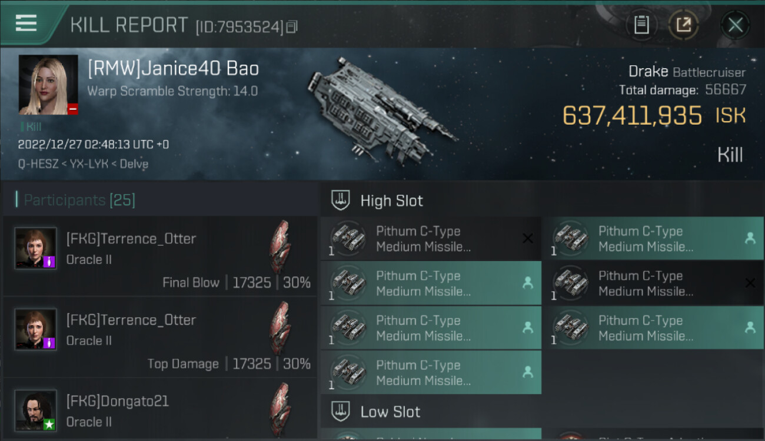This screenshot has width=765, height=441.
Task: Click the High Slot section icon
Action: 341,201
